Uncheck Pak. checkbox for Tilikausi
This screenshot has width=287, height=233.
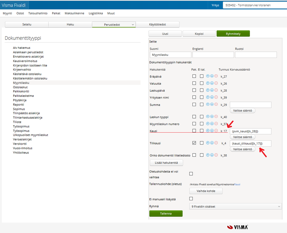(194, 143)
